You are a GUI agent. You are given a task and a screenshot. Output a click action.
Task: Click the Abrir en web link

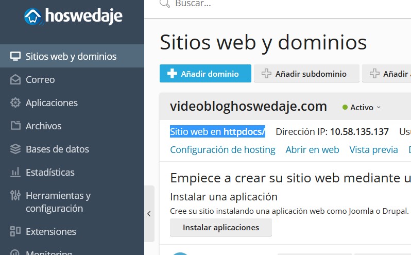pyautogui.click(x=312, y=149)
